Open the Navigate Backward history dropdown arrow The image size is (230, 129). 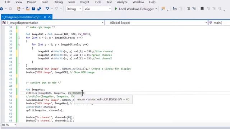pyautogui.click(x=6, y=9)
